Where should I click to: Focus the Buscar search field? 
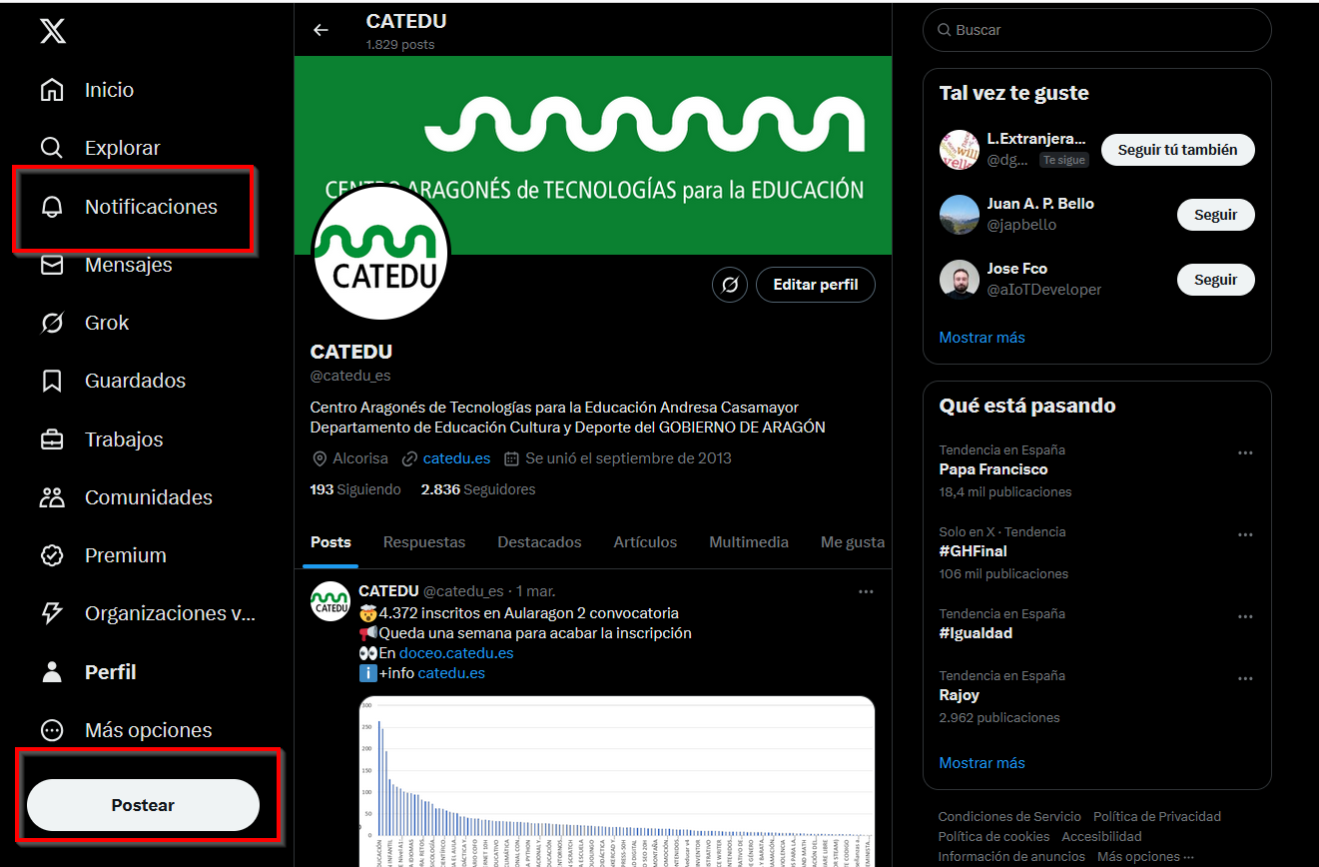click(x=1097, y=30)
